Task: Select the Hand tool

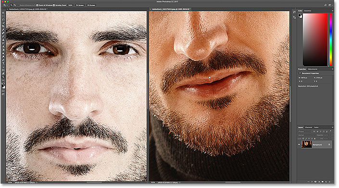Action: 3,74
